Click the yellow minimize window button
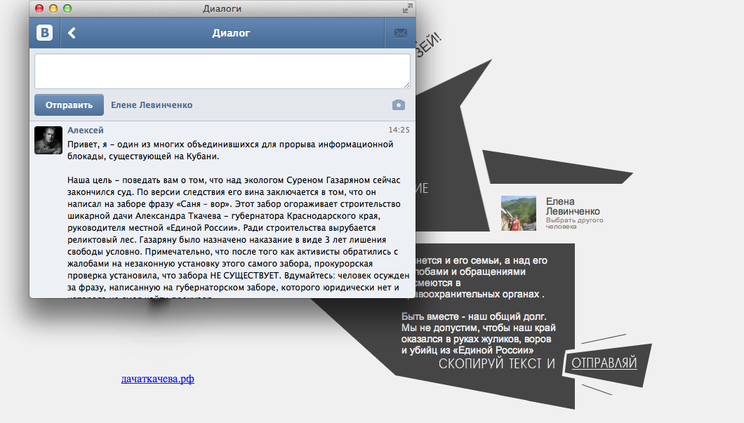Image resolution: width=744 pixels, height=423 pixels. [53, 8]
